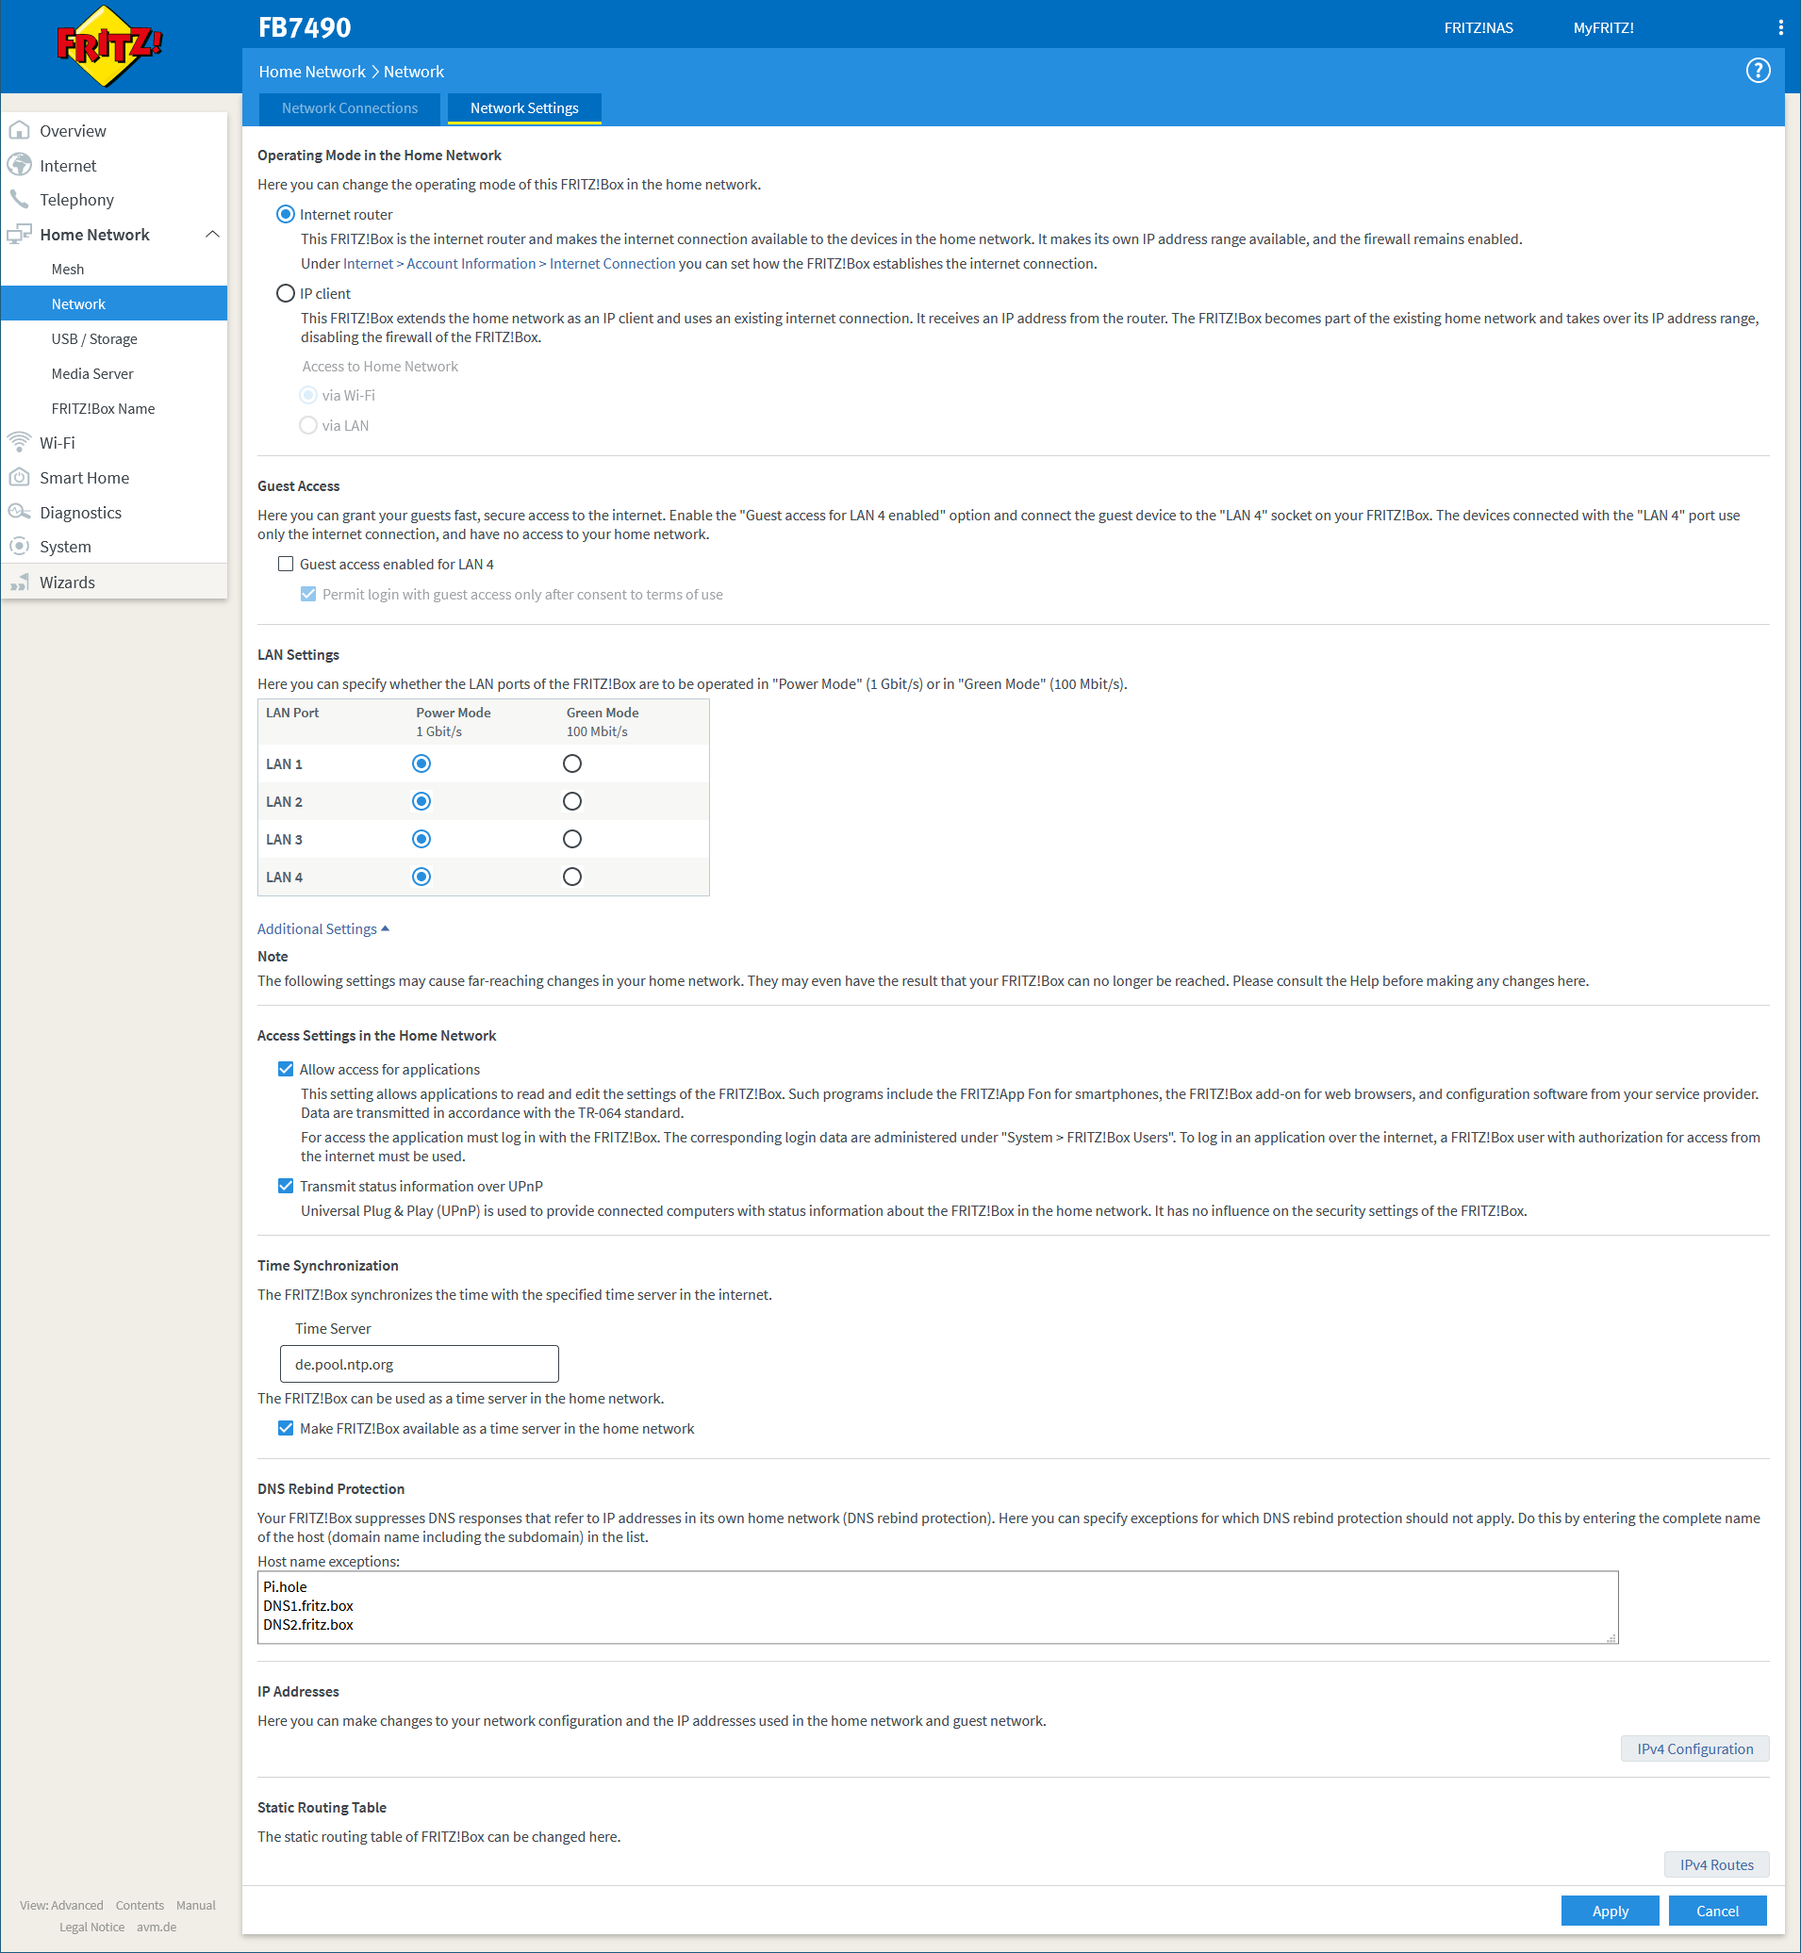1801x1953 pixels.
Task: Set LAN 3 to Power Mode
Action: click(x=421, y=839)
